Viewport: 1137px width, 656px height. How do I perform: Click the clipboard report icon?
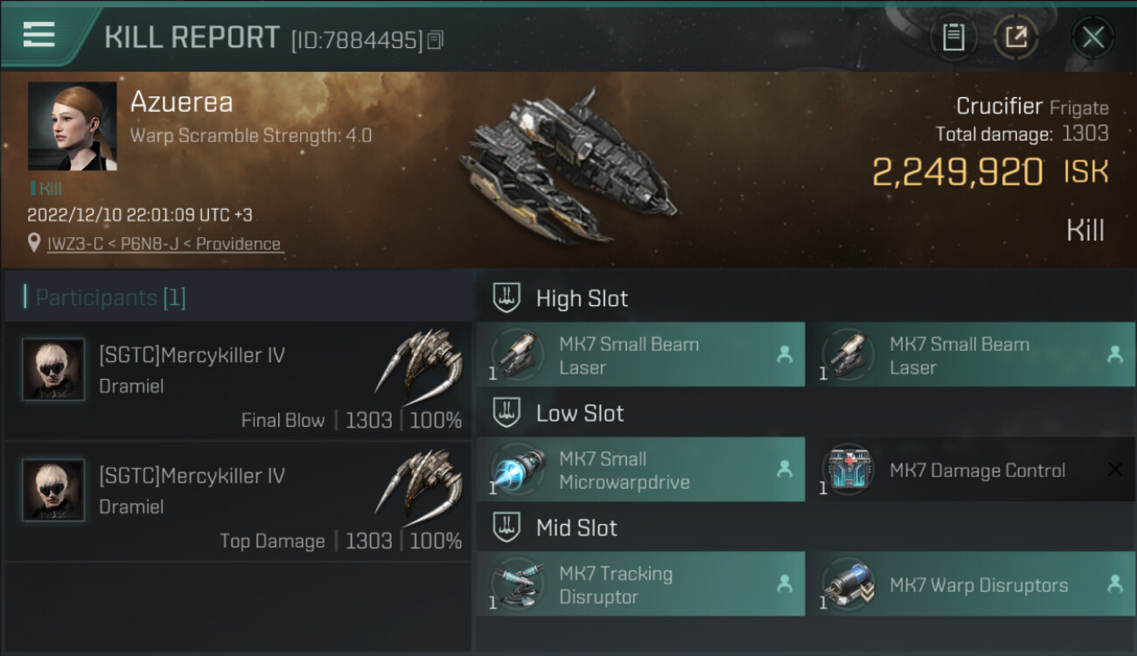pyautogui.click(x=952, y=37)
